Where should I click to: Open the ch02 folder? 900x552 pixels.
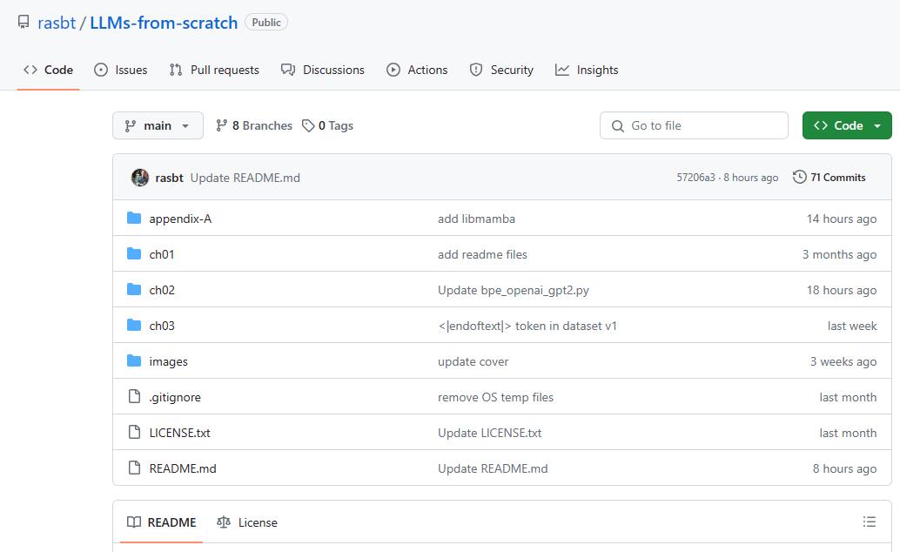pyautogui.click(x=162, y=290)
